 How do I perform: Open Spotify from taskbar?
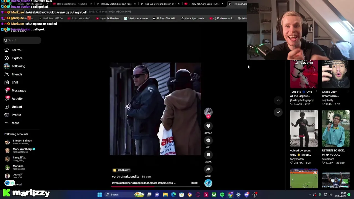222,195
